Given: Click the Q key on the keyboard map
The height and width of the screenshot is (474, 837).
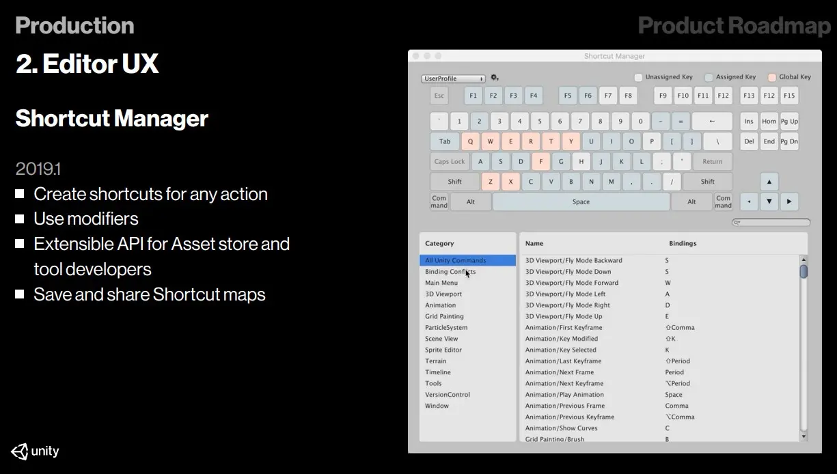Looking at the screenshot, I should coord(470,141).
